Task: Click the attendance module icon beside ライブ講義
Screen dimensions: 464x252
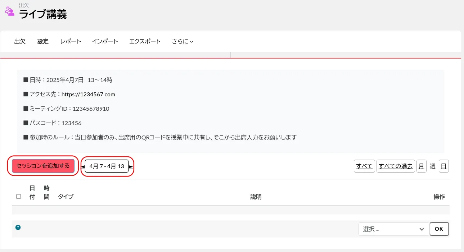Action: (x=10, y=12)
